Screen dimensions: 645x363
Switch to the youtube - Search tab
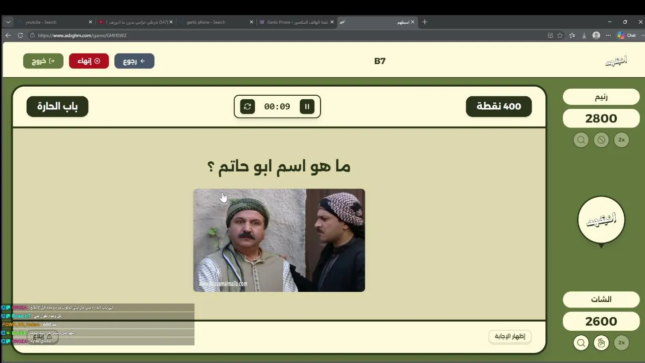pyautogui.click(x=55, y=22)
